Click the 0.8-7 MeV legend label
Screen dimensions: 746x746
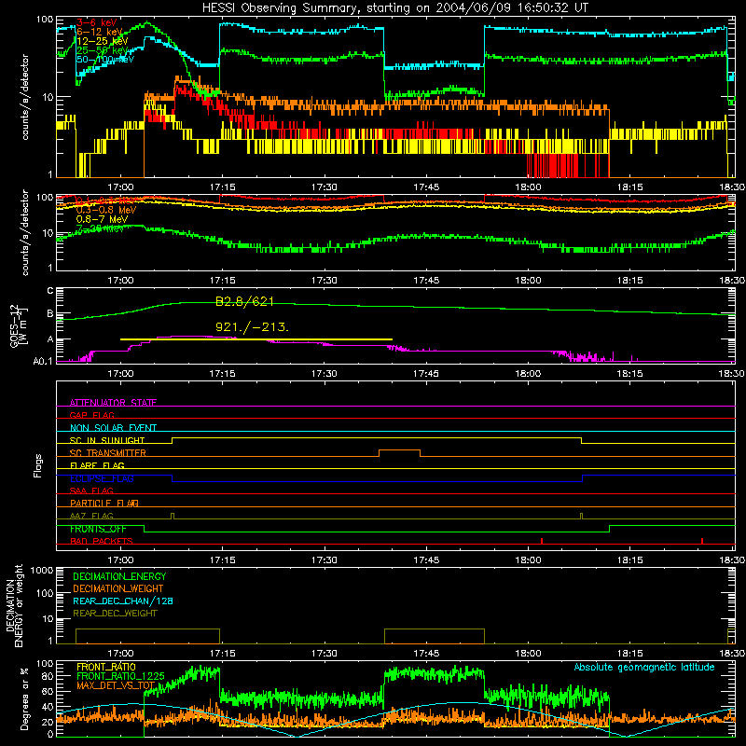[x=103, y=219]
